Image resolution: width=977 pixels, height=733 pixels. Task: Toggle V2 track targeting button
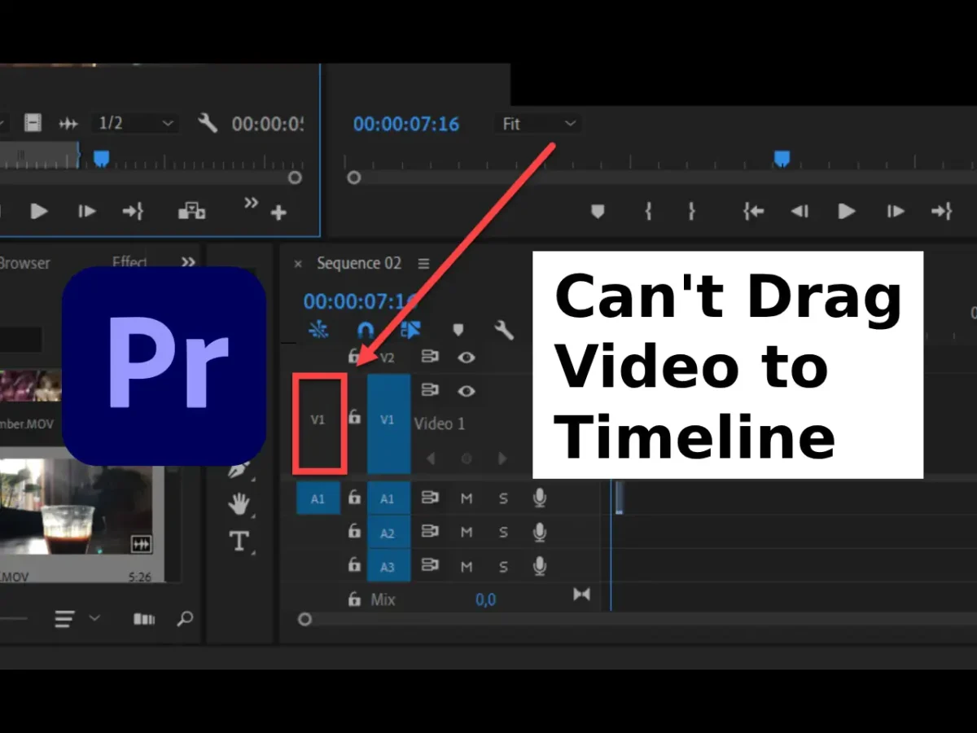(x=388, y=358)
